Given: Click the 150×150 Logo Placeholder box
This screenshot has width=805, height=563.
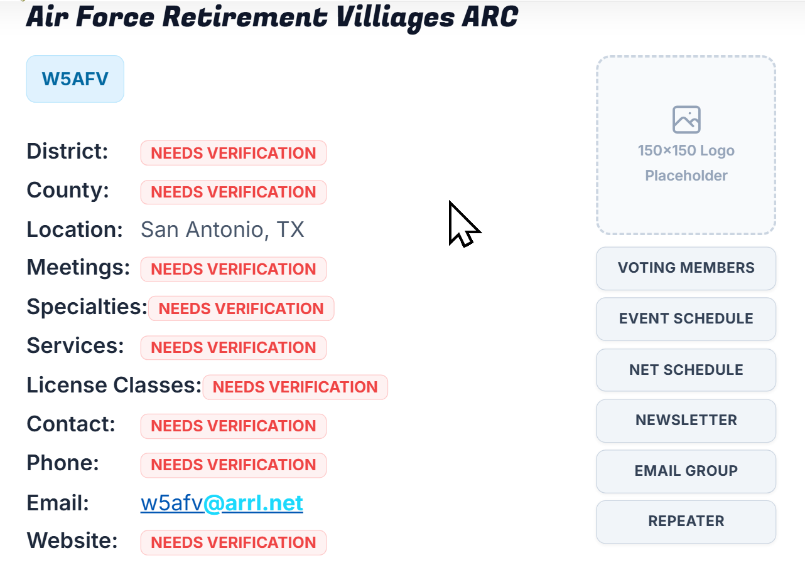Looking at the screenshot, I should 686,145.
